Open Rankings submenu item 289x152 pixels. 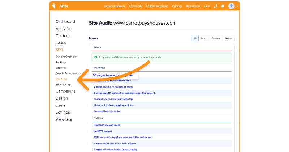(x=61, y=62)
